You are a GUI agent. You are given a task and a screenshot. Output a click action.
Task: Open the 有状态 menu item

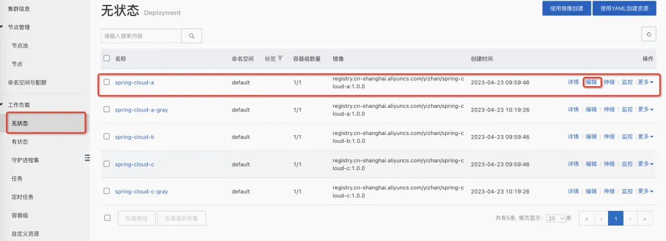click(20, 142)
